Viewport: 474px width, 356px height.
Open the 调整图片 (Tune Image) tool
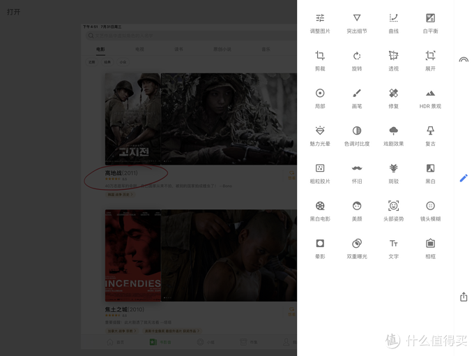point(320,23)
